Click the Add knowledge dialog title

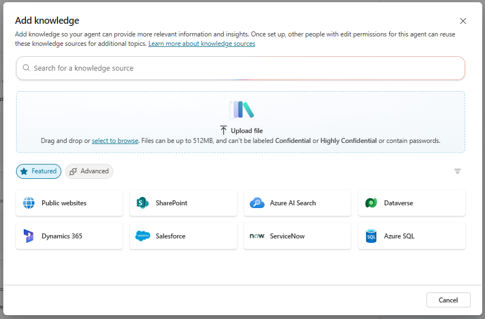pos(47,21)
